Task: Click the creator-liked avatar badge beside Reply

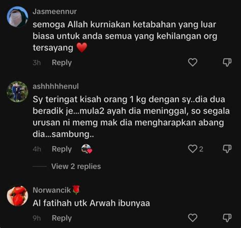Action: [87, 149]
